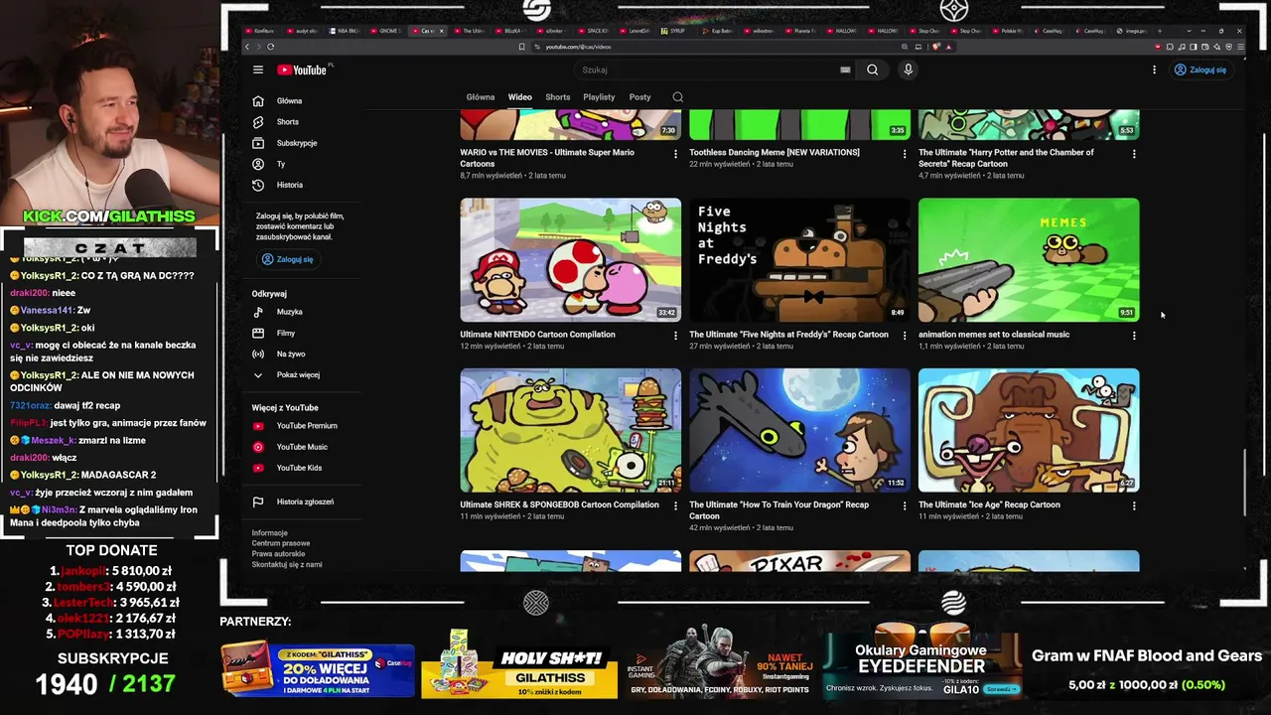Image resolution: width=1271 pixels, height=715 pixels.
Task: Click the search magnifier button
Action: pyautogui.click(x=872, y=70)
